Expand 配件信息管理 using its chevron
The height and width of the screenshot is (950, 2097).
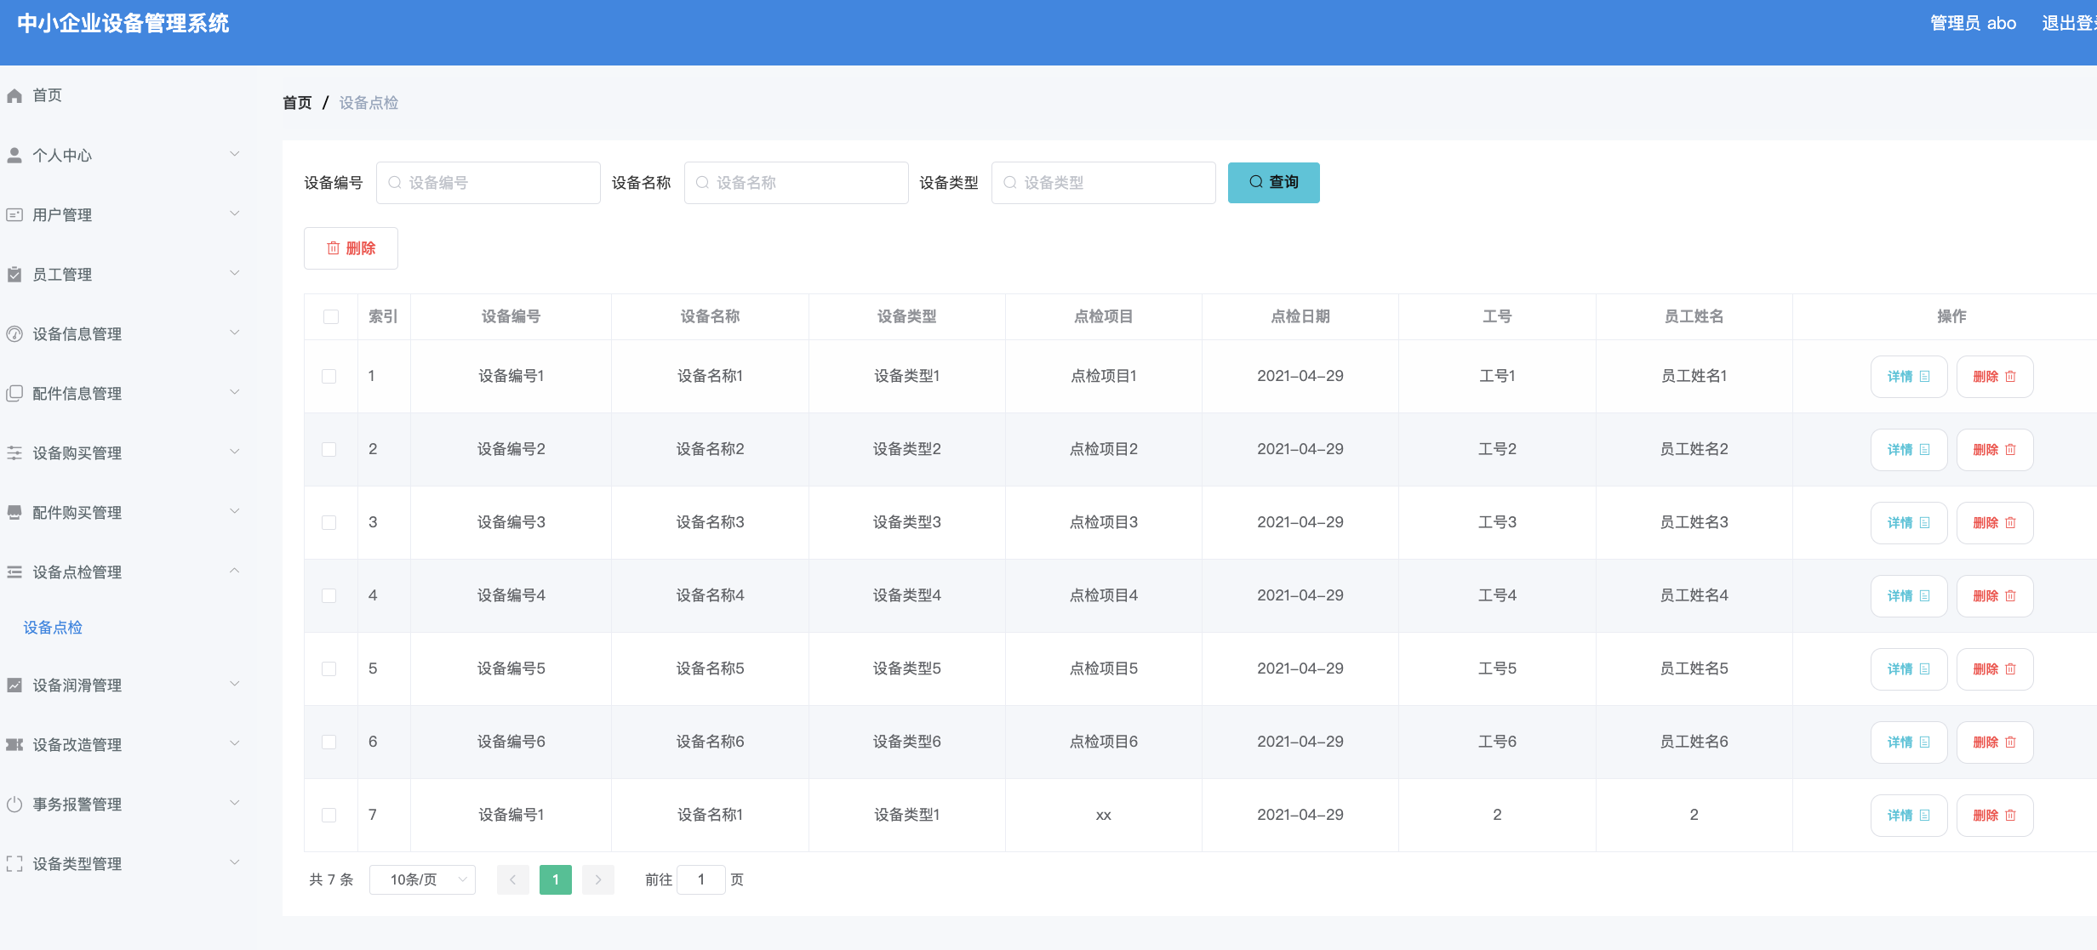[235, 392]
